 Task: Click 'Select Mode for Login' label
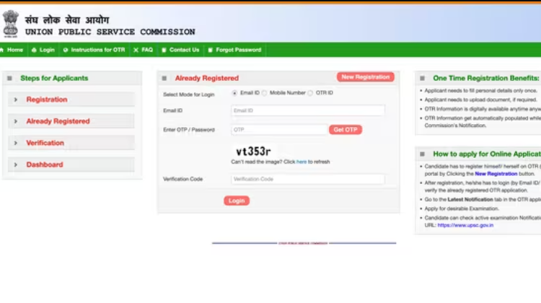189,95
